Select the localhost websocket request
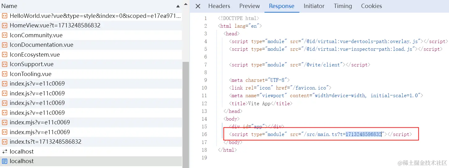The image size is (449, 168). [91, 151]
